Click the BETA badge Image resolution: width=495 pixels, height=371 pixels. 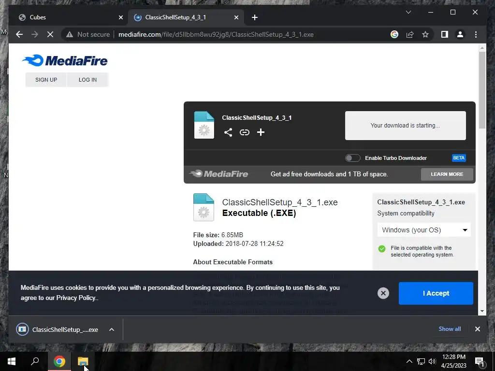459,158
